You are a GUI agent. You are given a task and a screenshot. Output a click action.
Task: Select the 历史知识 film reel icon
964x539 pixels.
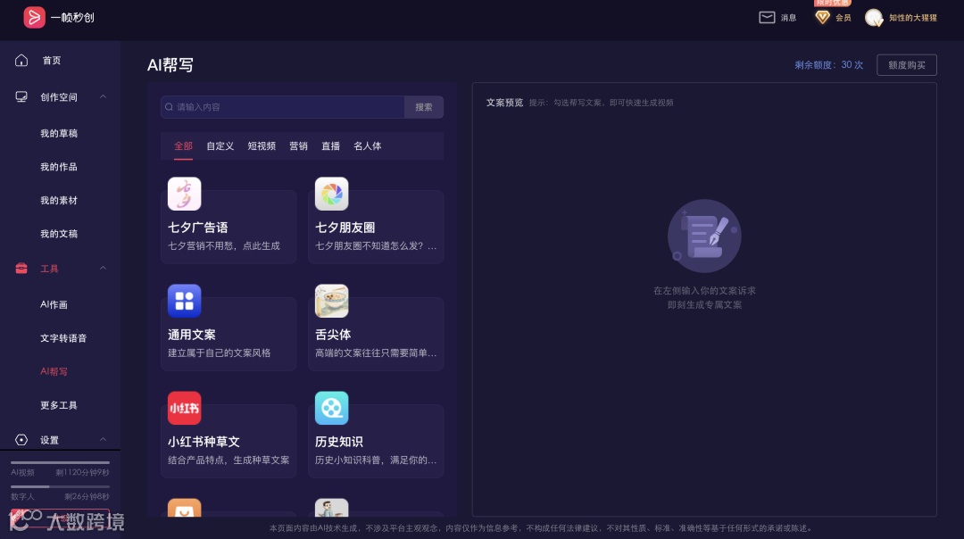pyautogui.click(x=331, y=408)
